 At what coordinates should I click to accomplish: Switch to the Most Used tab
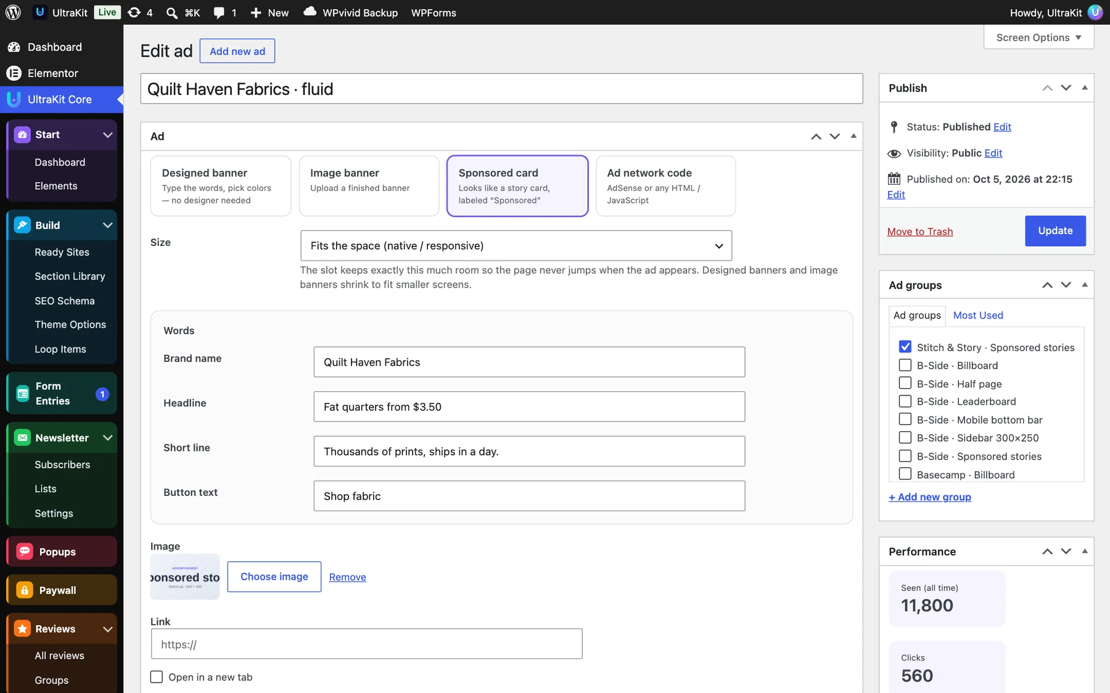click(x=978, y=315)
